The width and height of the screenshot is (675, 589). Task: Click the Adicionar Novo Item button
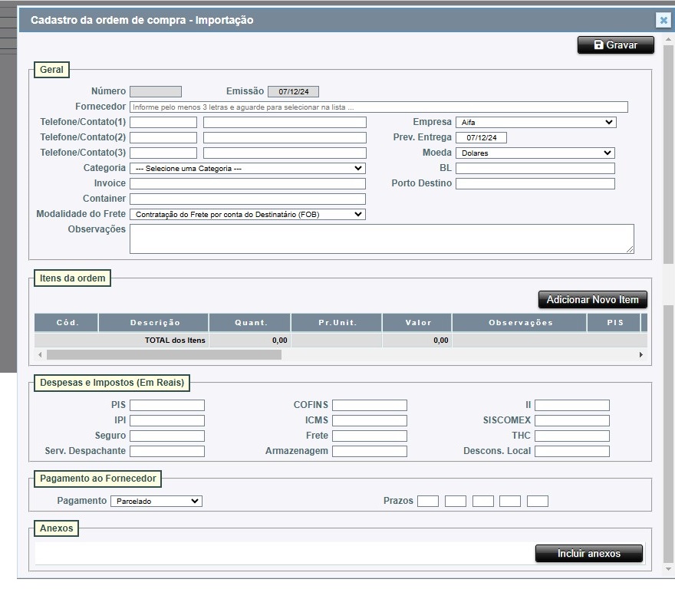pos(592,300)
